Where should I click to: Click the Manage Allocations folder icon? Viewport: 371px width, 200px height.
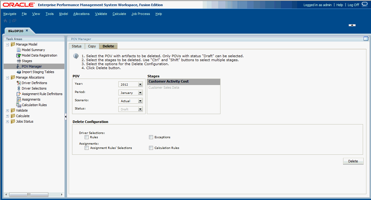[13, 77]
